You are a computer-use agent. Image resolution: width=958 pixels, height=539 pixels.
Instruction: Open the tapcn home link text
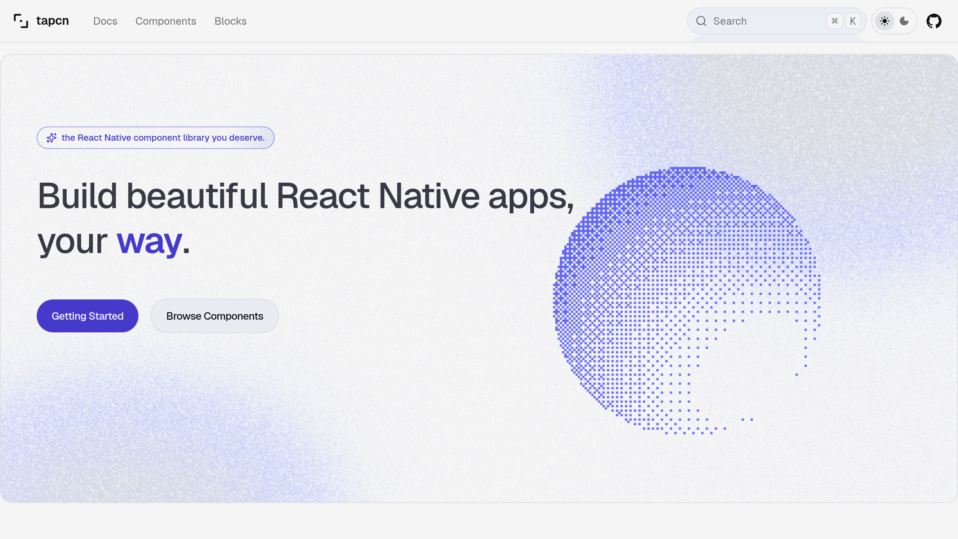click(x=52, y=21)
